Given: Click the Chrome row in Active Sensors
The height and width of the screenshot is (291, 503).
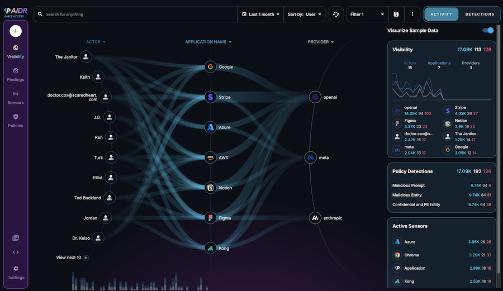Looking at the screenshot, I should [442, 255].
